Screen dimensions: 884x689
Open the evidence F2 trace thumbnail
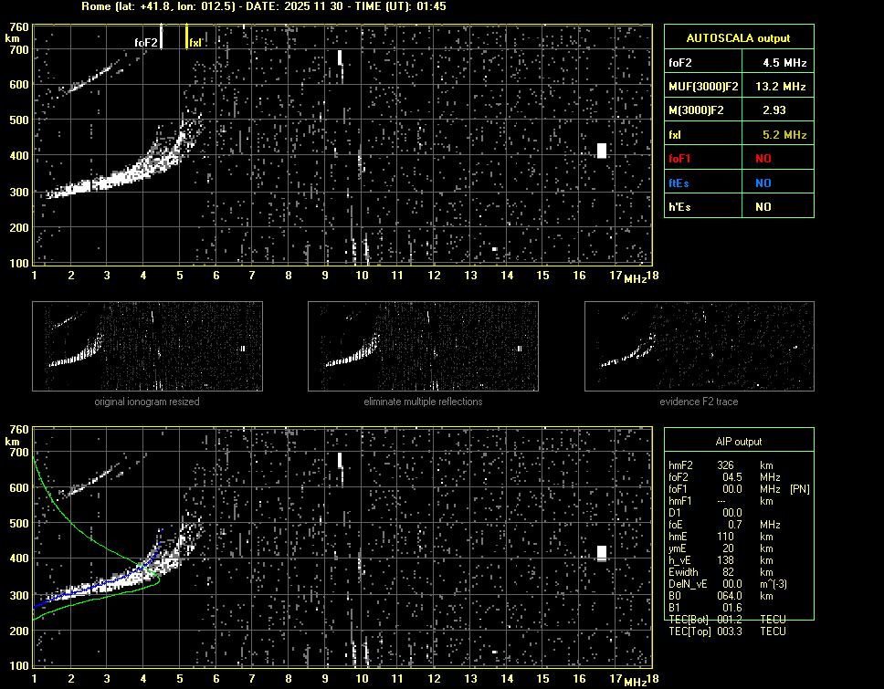coord(699,347)
